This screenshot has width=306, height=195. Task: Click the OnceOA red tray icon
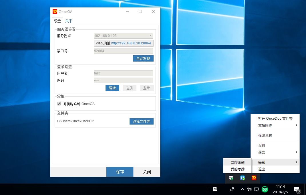tap(253, 178)
